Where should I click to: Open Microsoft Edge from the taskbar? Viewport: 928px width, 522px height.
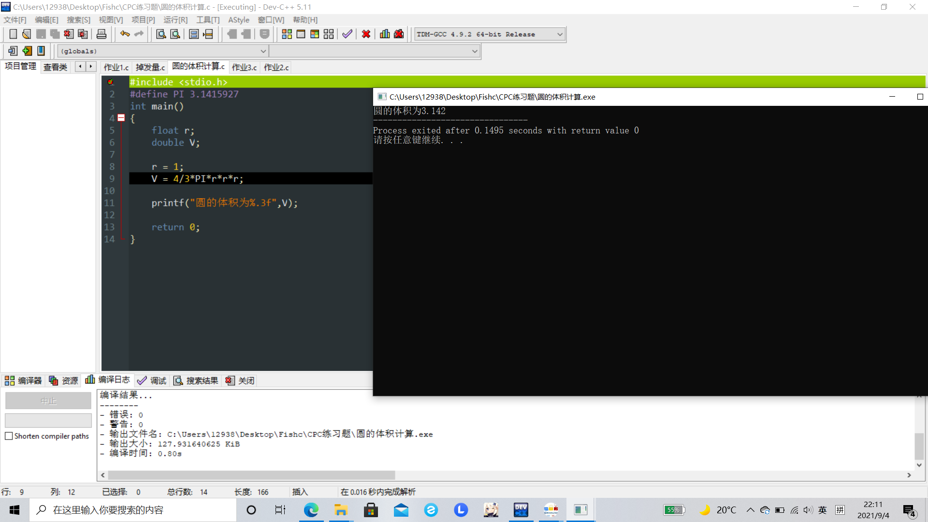[x=311, y=510]
